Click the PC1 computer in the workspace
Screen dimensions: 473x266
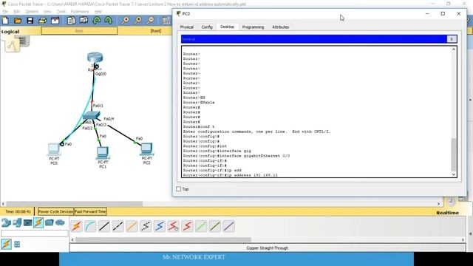pyautogui.click(x=103, y=153)
